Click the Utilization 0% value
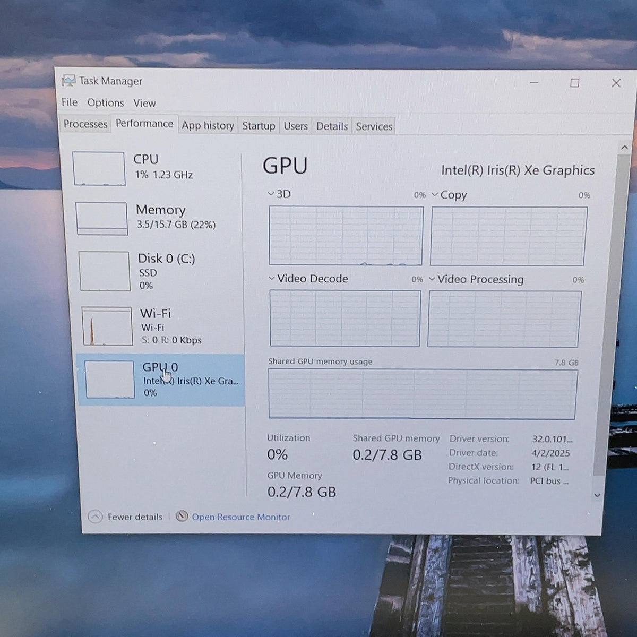 (277, 454)
